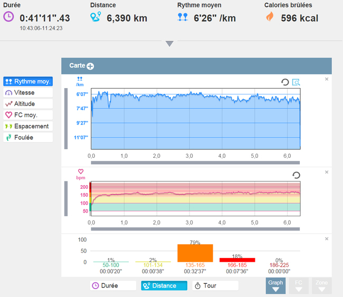Set the X axis to Durée

[113, 285]
